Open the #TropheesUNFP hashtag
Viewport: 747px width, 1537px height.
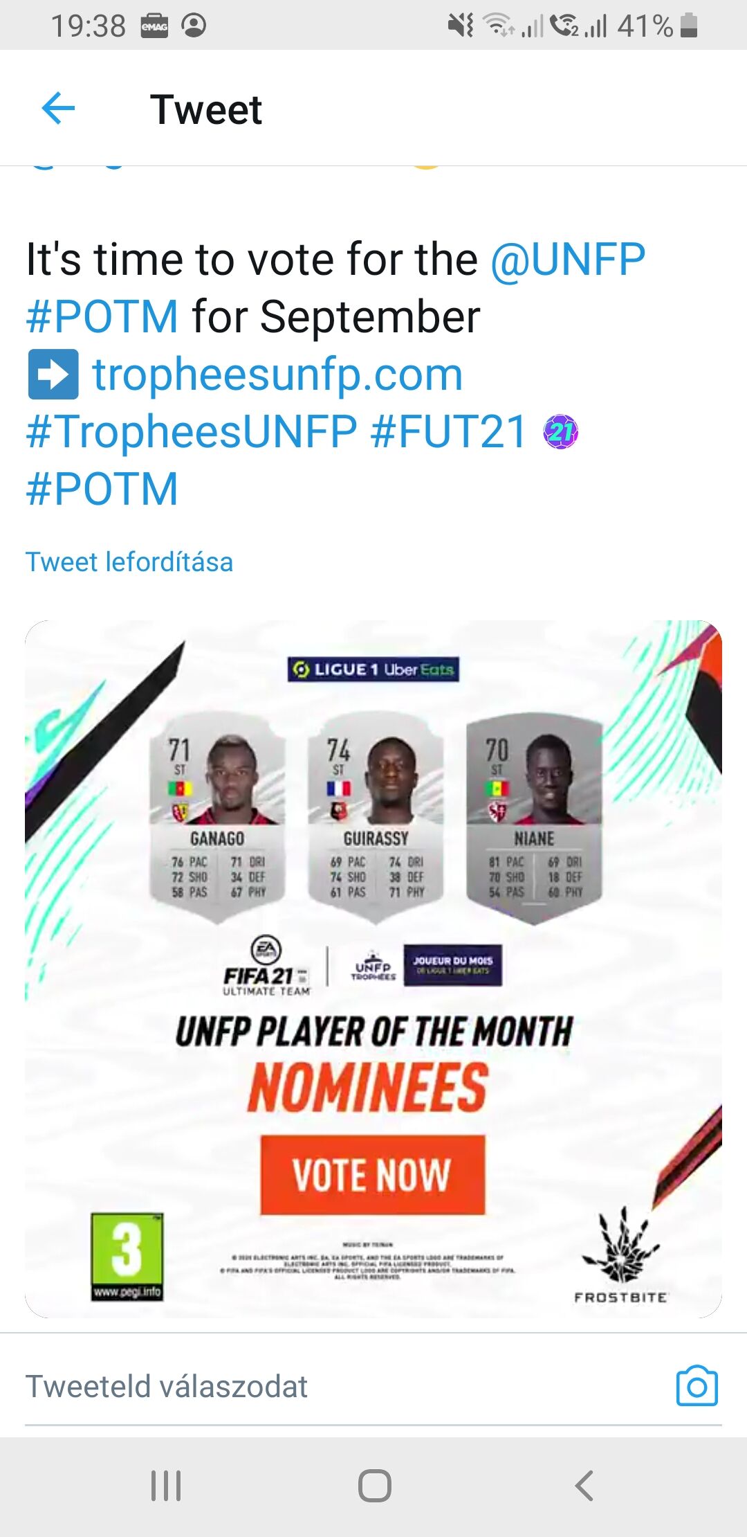192,432
